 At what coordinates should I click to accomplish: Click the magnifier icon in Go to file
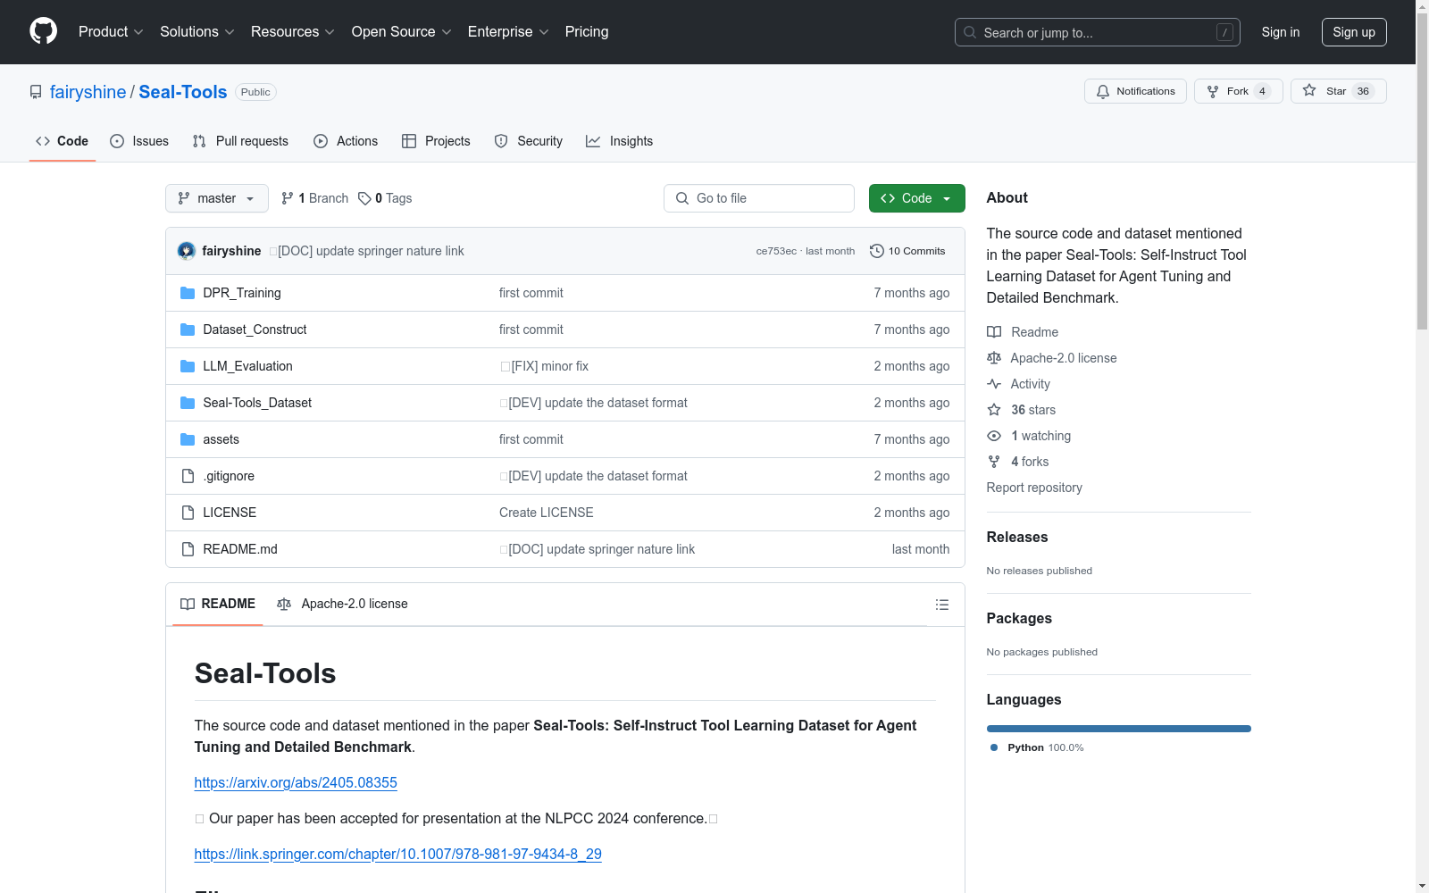(x=682, y=198)
